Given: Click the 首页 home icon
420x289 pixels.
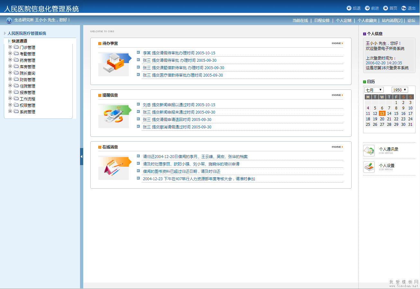Looking at the screenshot, I should pos(386,8).
